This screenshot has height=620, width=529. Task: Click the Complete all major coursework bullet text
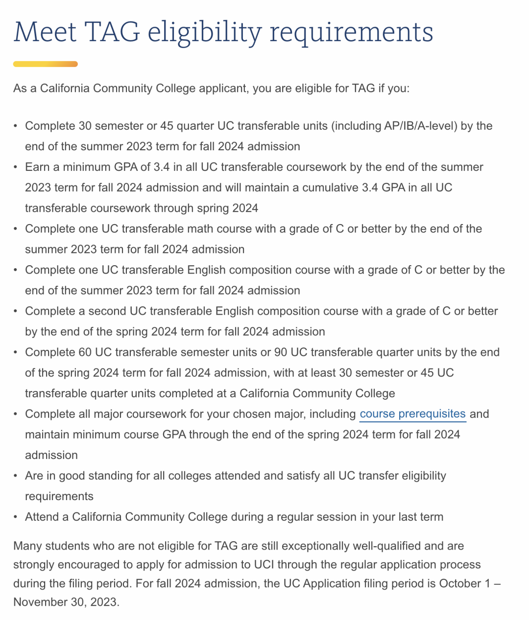click(257, 435)
